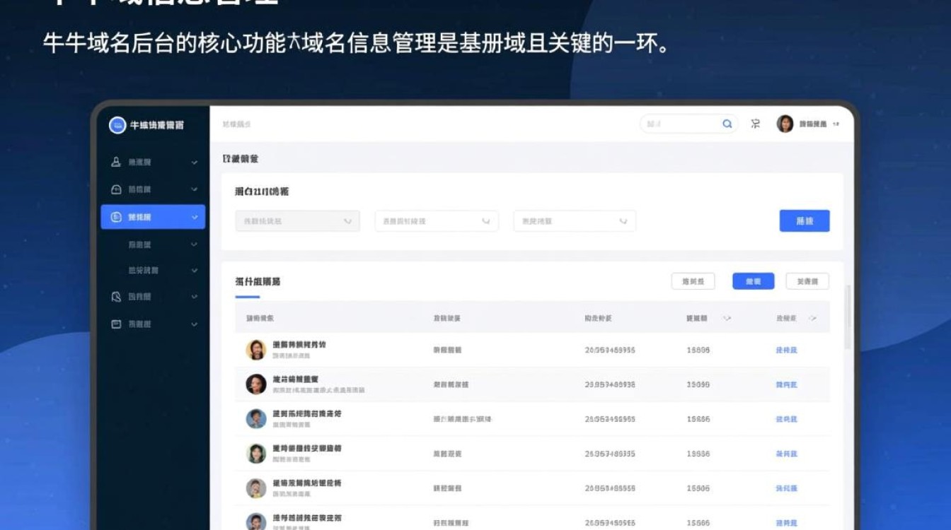Toggle sorting on the last table column
Image resolution: width=951 pixels, height=530 pixels.
pos(813,318)
